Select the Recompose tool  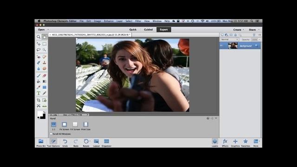coord(45,100)
